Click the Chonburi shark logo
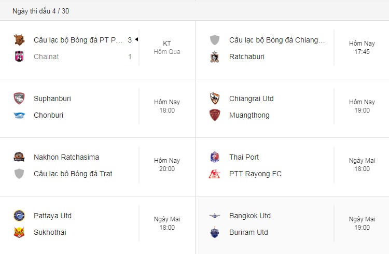The height and width of the screenshot is (254, 389). pos(19,115)
